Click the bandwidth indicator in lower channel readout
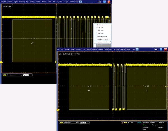The height and width of the screenshot is (131, 168). tap(83, 123)
